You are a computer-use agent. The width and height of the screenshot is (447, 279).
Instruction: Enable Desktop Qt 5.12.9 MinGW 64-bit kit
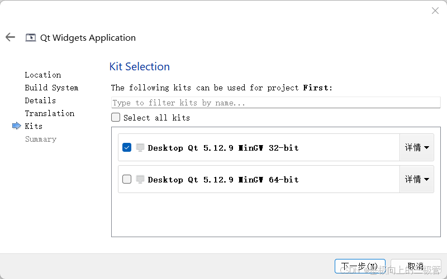(127, 179)
